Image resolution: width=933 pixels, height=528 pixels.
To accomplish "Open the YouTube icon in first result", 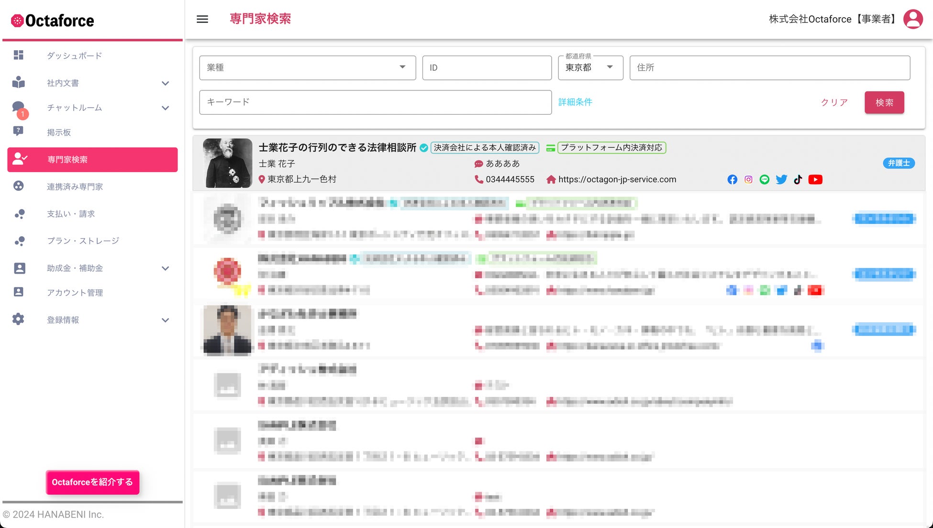I will tap(815, 179).
